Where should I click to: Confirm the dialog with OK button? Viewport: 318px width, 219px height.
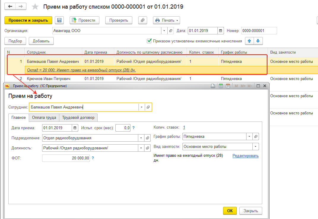pyautogui.click(x=230, y=211)
